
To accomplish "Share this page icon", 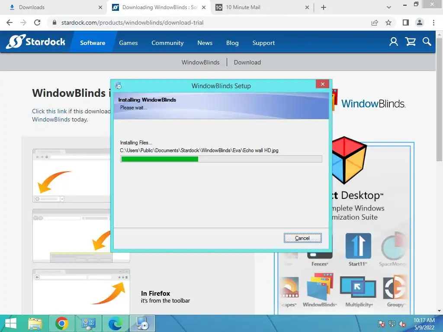I will [375, 22].
